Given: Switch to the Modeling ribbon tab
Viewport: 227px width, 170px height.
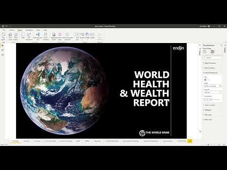Looking at the screenshot, I should [x=29, y=30].
